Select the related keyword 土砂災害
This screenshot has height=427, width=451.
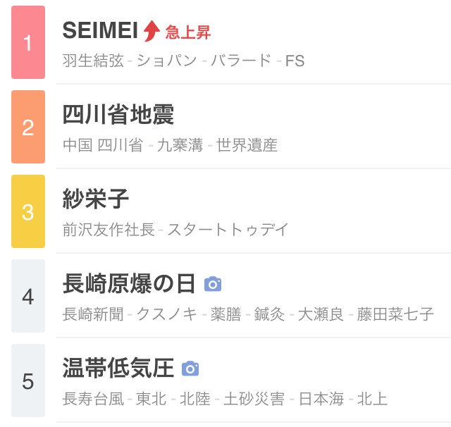point(254,399)
